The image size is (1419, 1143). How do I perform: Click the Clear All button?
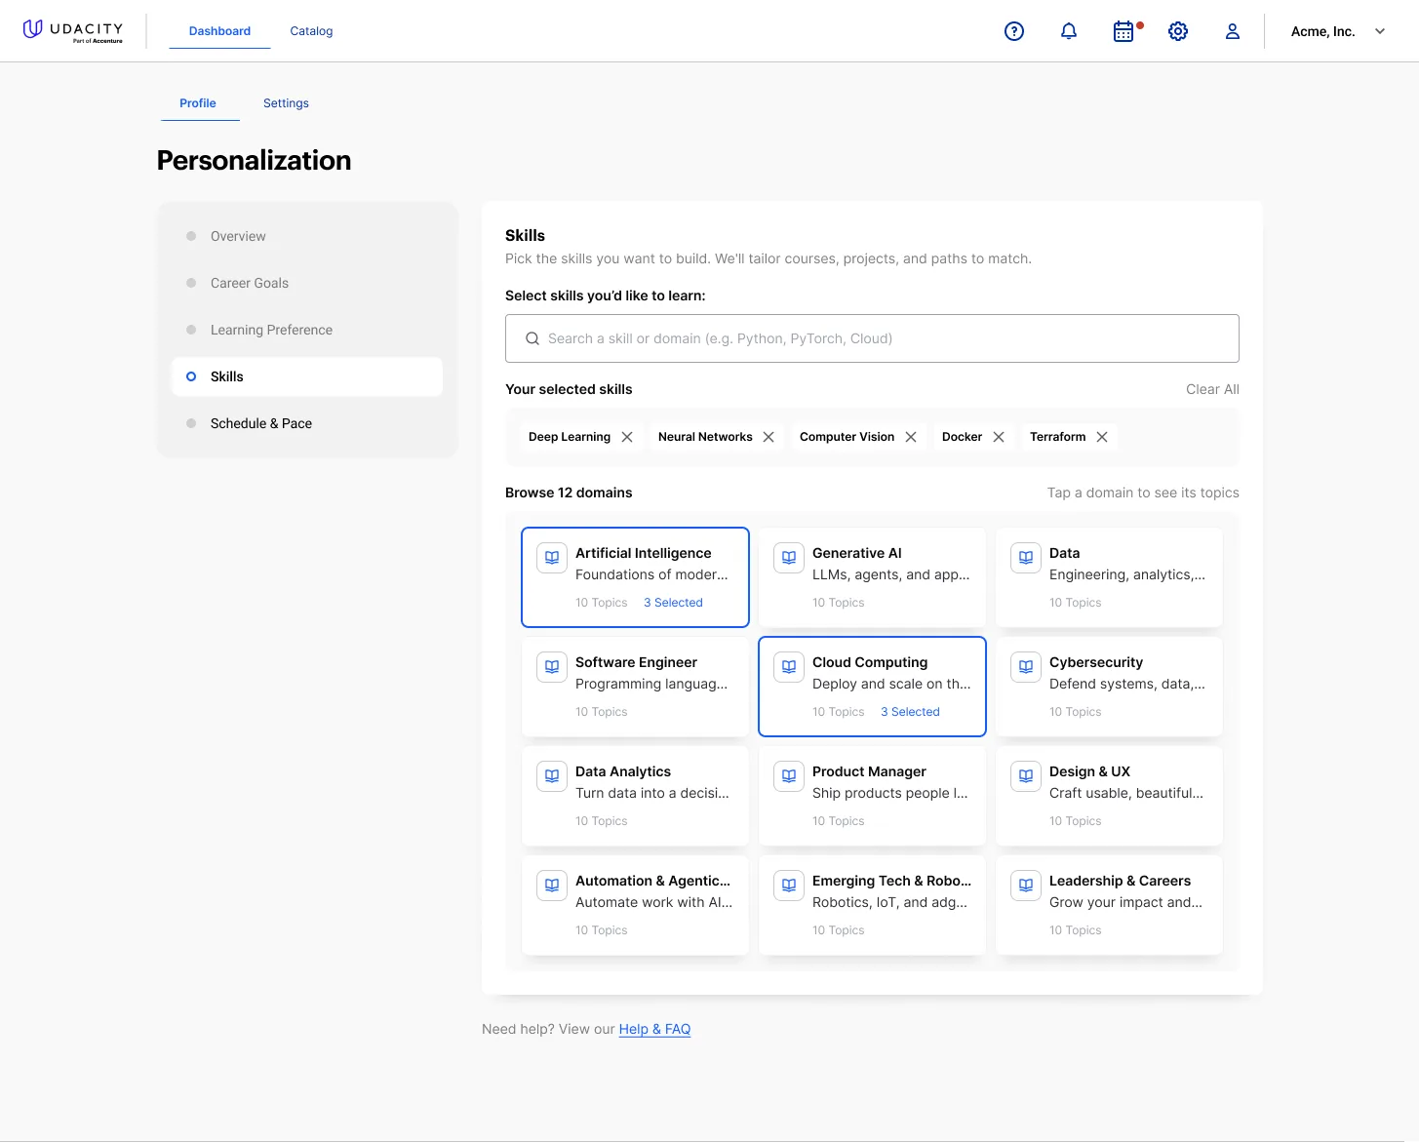point(1212,389)
